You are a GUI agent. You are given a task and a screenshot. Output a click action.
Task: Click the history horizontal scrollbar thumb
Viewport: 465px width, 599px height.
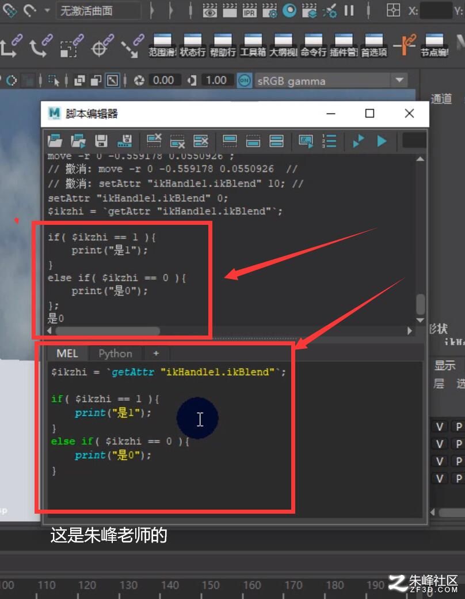click(x=108, y=331)
